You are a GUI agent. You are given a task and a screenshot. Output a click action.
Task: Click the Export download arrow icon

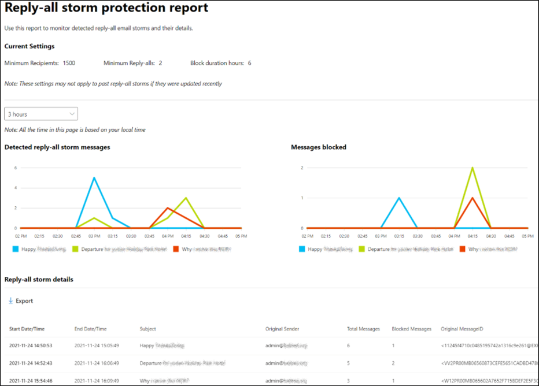10,301
